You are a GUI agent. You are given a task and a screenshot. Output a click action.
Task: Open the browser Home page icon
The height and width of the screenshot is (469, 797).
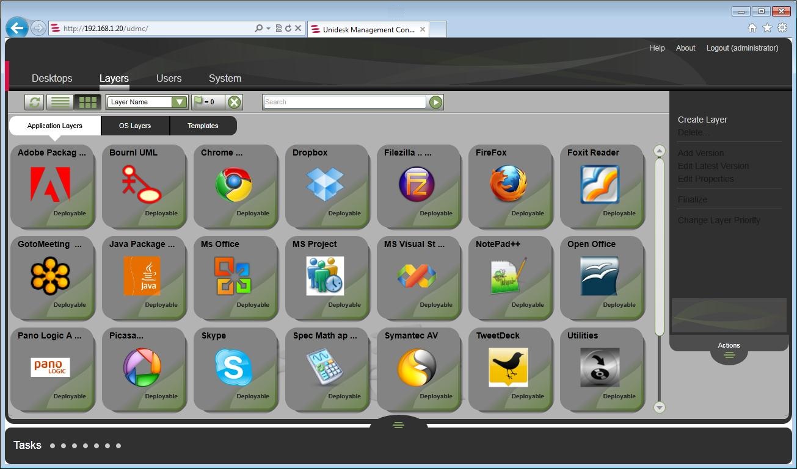[752, 28]
